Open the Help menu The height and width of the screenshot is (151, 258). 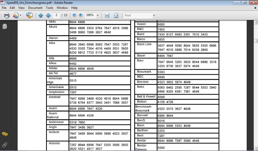[x=74, y=8]
